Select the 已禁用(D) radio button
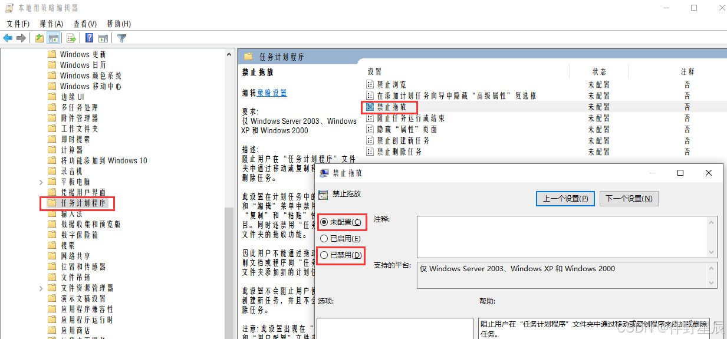 pos(324,255)
